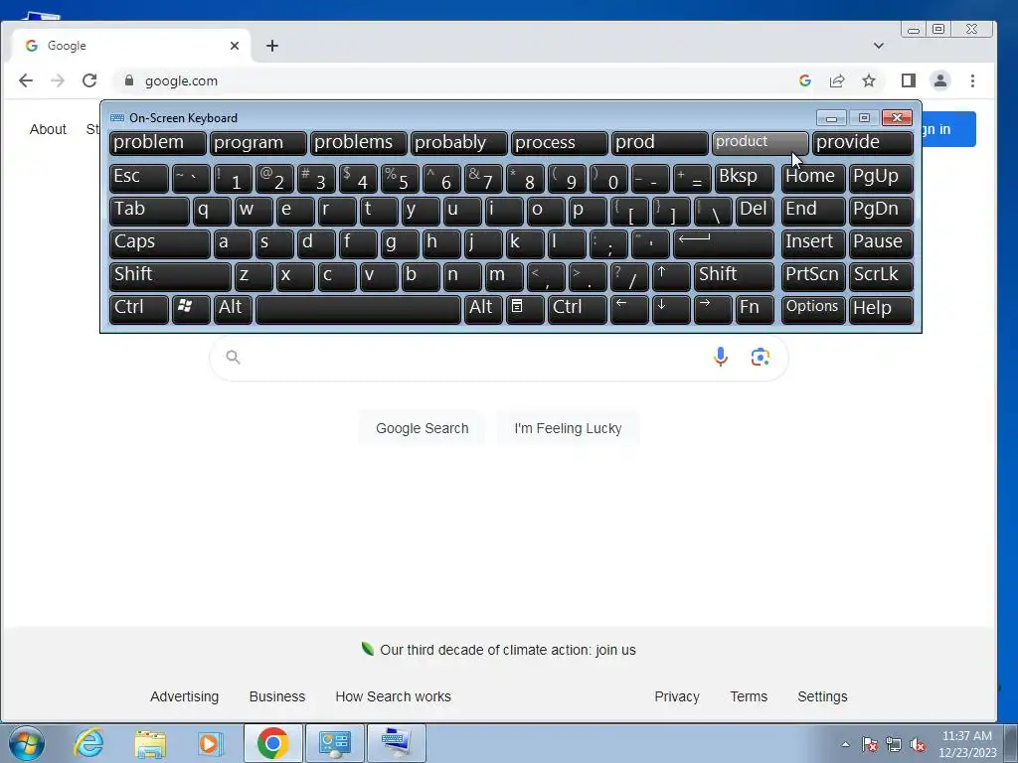Toggle the Fn key
The image size is (1018, 763).
(755, 309)
